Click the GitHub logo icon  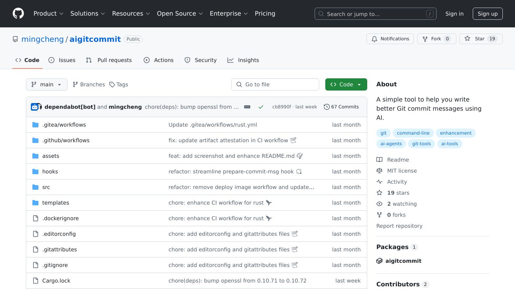point(18,14)
